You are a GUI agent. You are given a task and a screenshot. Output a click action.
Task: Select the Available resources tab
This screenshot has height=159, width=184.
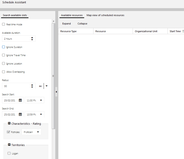tap(72, 15)
